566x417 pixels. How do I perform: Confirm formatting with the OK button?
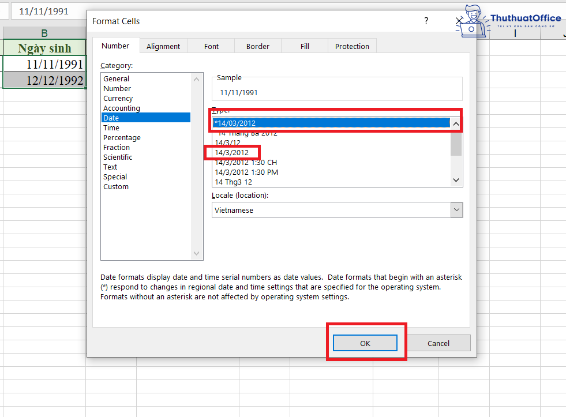coord(365,343)
